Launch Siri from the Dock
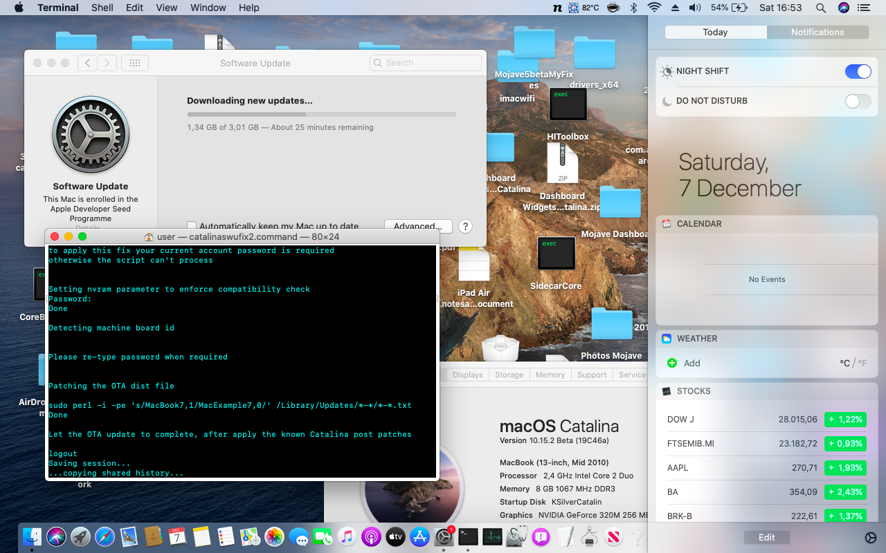The image size is (886, 553). tap(56, 536)
